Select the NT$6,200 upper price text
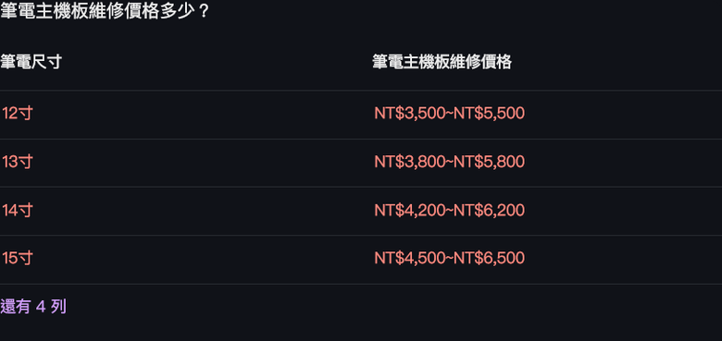This screenshot has width=722, height=341. point(489,210)
